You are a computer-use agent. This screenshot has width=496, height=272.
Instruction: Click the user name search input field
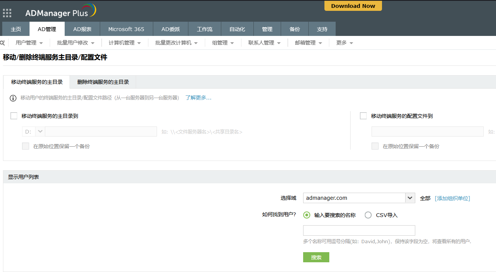pos(359,230)
